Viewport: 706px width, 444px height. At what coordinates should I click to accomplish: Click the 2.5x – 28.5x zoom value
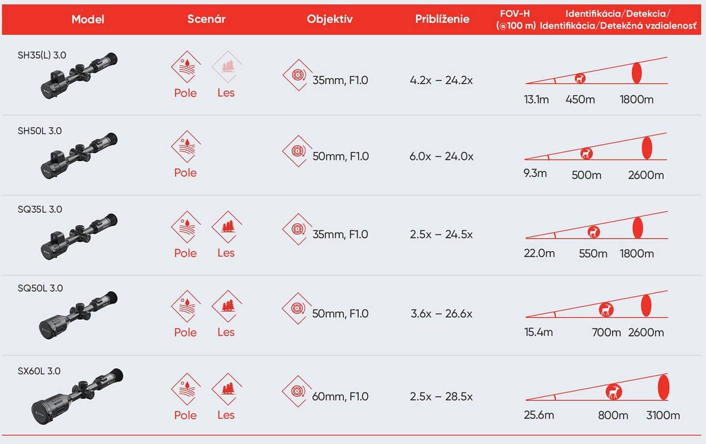[441, 397]
